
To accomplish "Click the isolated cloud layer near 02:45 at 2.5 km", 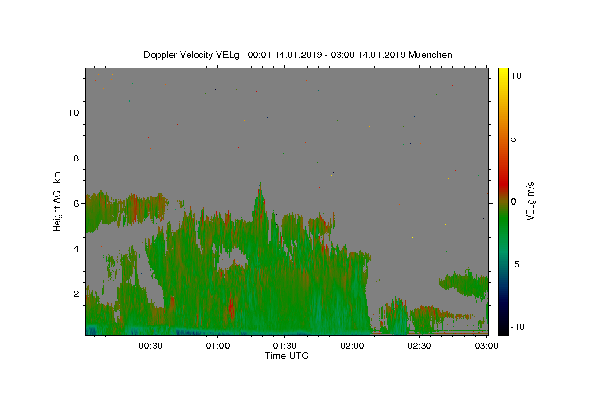I will tap(464, 284).
